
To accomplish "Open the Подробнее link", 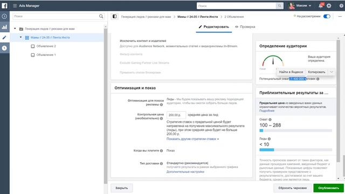I will pyautogui.click(x=267, y=111).
